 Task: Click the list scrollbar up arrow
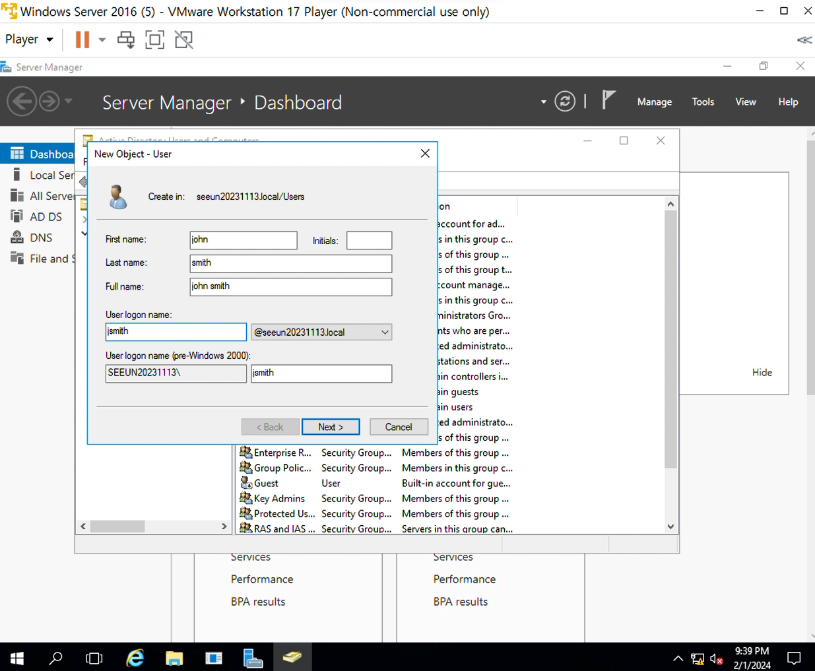pos(670,204)
